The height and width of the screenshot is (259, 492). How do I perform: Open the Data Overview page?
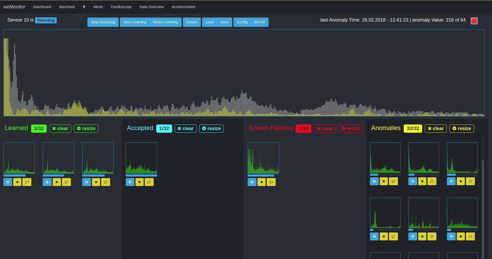tap(152, 7)
